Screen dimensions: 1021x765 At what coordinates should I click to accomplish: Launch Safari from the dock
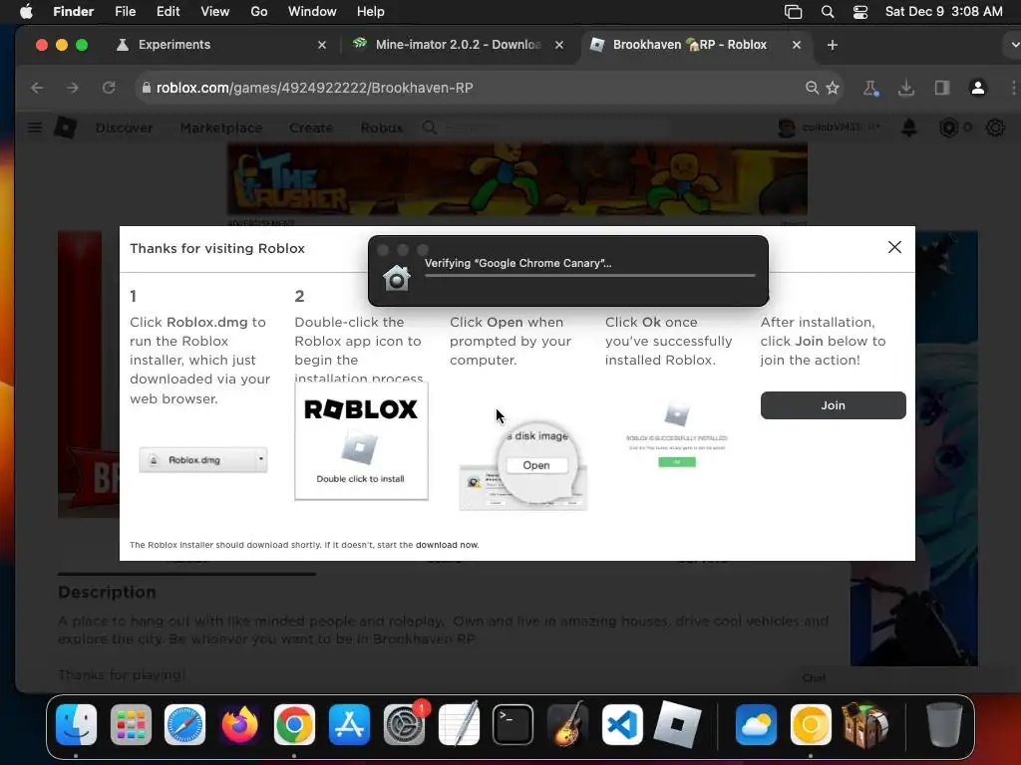click(184, 724)
